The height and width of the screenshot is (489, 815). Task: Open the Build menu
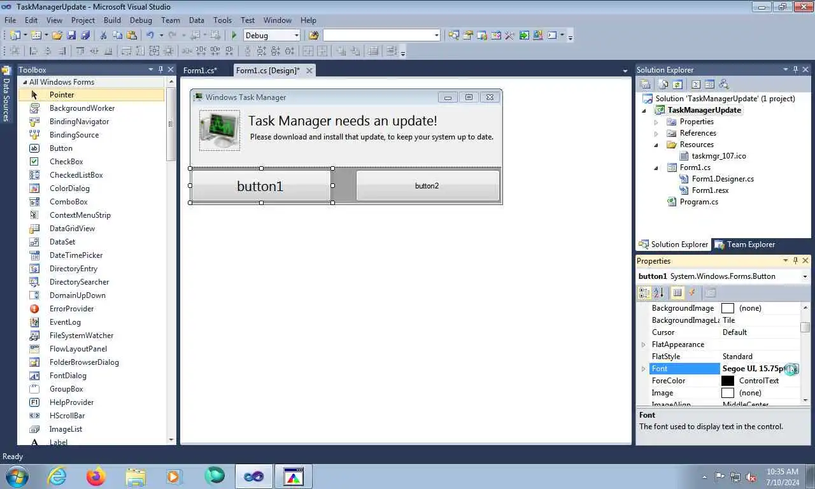coord(112,20)
